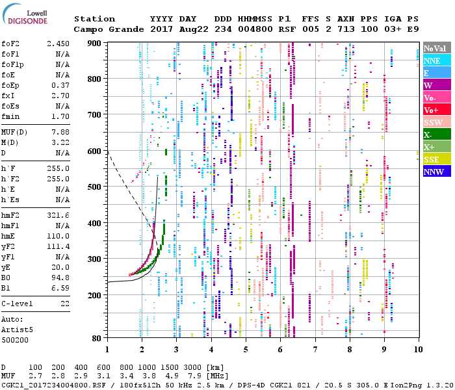Click the foF2 value 2.450

[x=58, y=44]
